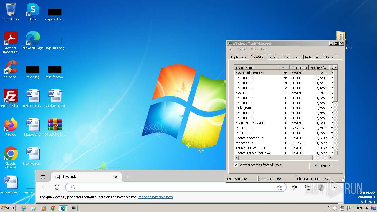The width and height of the screenshot is (377, 212).
Task: Show hidden system tray icons
Action: pos(328,208)
